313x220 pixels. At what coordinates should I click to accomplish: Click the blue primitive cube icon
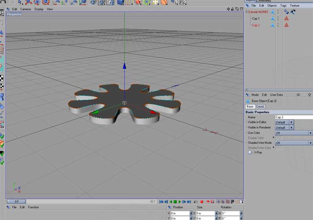pyautogui.click(x=120, y=2)
